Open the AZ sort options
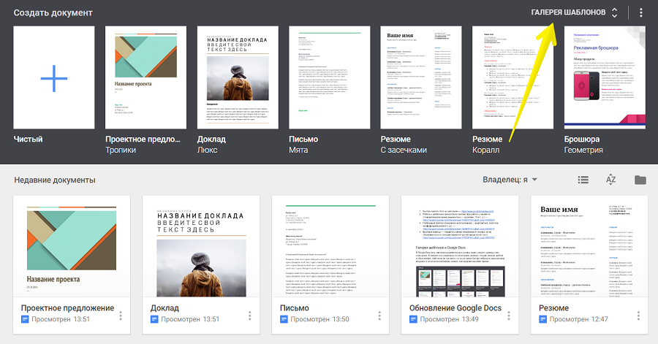 coord(611,180)
